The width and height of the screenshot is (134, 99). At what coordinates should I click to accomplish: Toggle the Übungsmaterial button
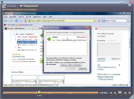(29, 6)
